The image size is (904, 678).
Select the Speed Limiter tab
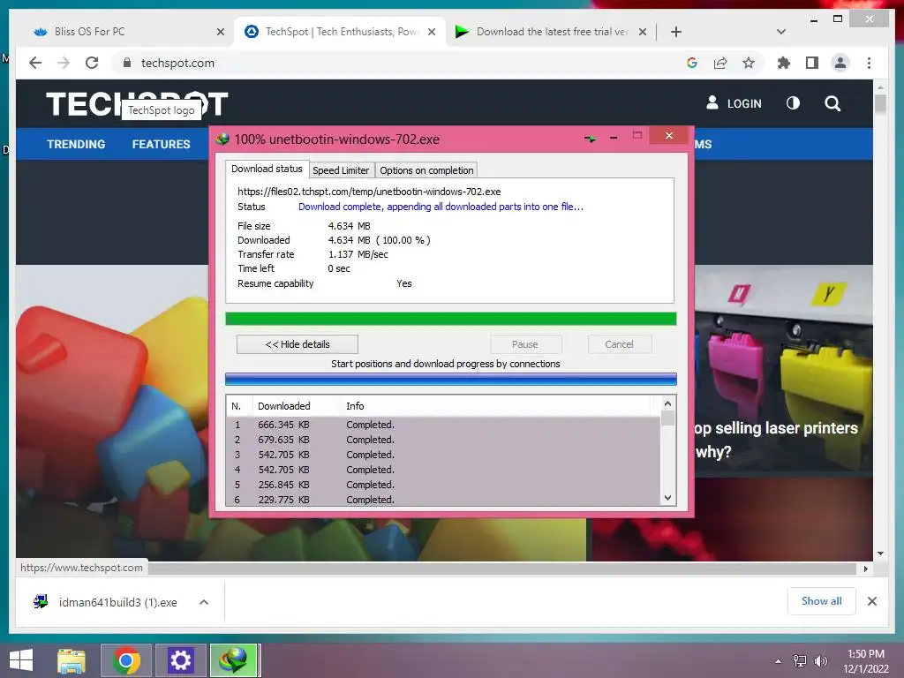(x=341, y=170)
